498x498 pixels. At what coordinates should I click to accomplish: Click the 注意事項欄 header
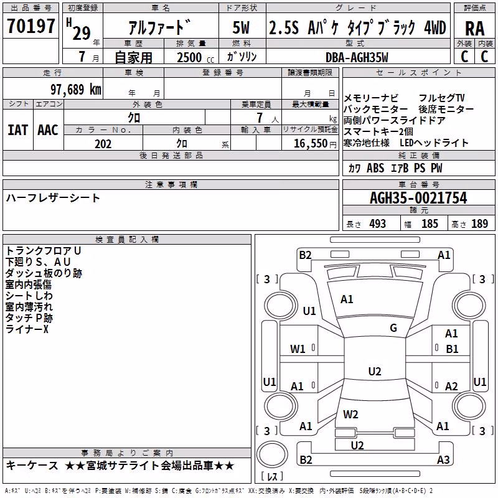(171, 184)
